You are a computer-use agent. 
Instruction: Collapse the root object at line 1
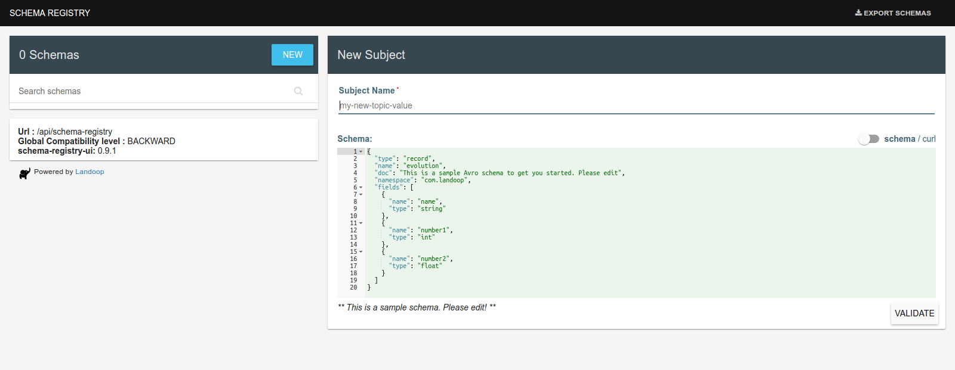click(x=361, y=152)
